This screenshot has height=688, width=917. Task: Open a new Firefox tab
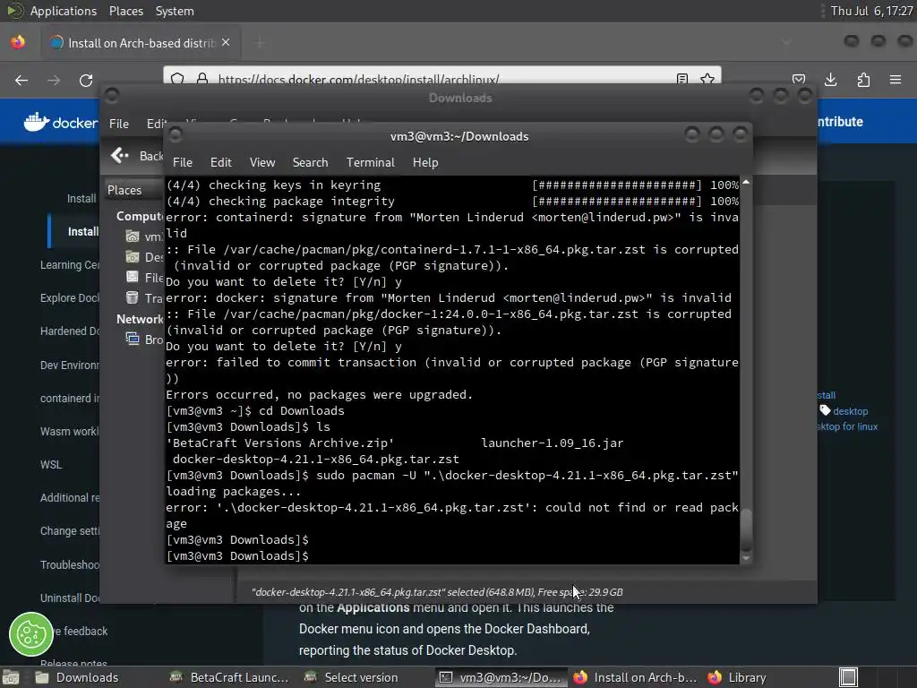(x=261, y=43)
